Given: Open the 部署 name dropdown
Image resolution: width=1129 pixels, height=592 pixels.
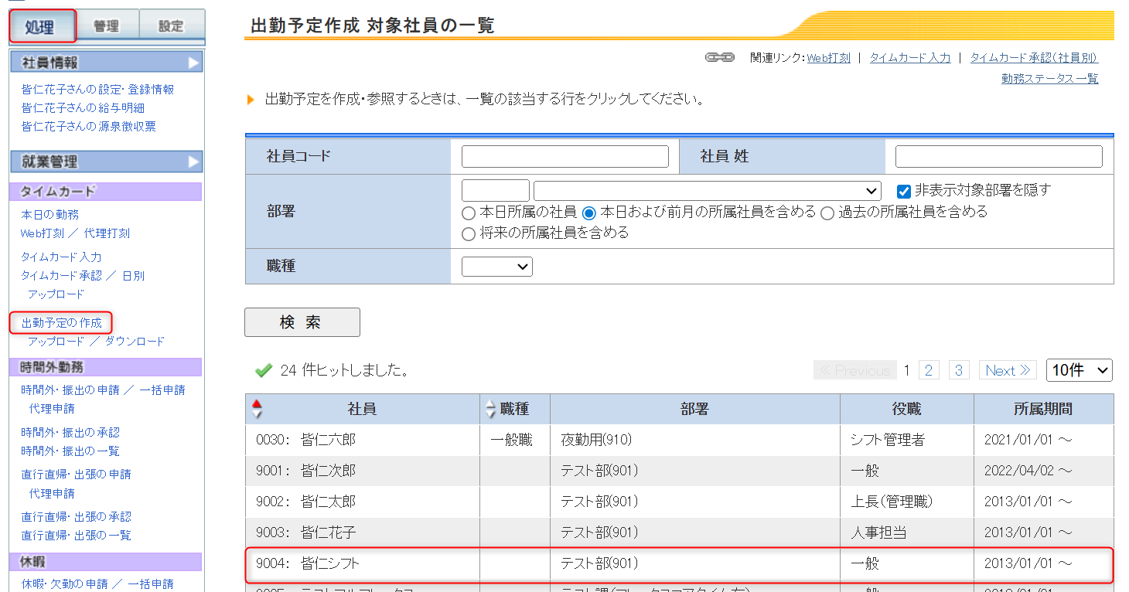Looking at the screenshot, I should click(707, 191).
